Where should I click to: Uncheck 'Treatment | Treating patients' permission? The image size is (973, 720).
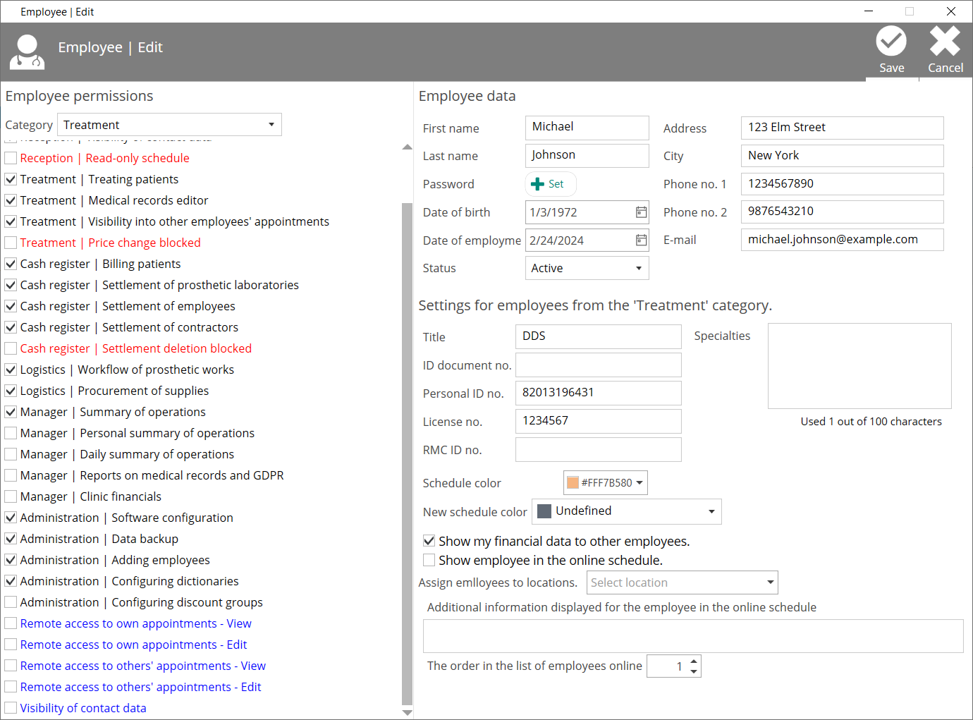pyautogui.click(x=11, y=179)
